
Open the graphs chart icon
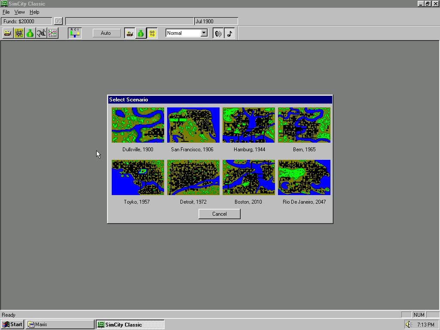[x=52, y=33]
